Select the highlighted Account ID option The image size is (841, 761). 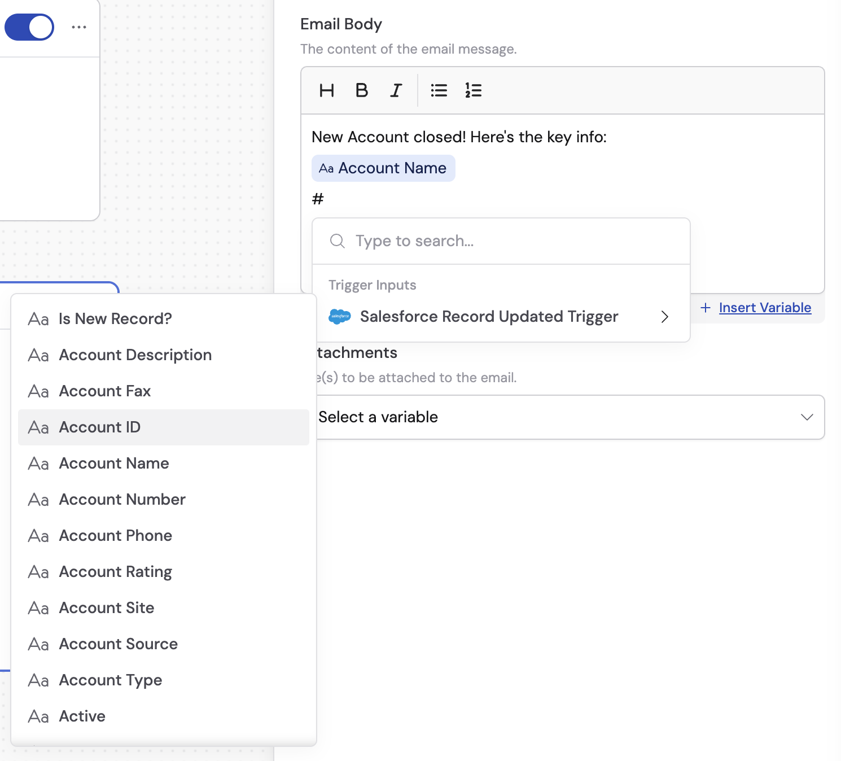[99, 427]
